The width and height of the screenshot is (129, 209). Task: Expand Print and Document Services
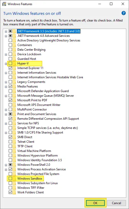click(6, 114)
